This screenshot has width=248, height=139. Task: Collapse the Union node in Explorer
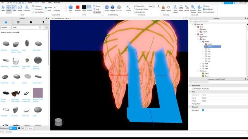tap(198, 71)
